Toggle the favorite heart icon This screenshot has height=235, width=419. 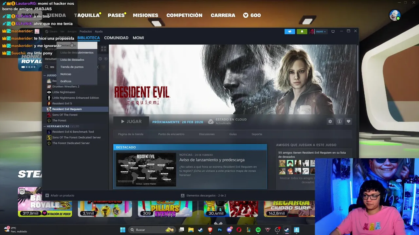point(348,121)
